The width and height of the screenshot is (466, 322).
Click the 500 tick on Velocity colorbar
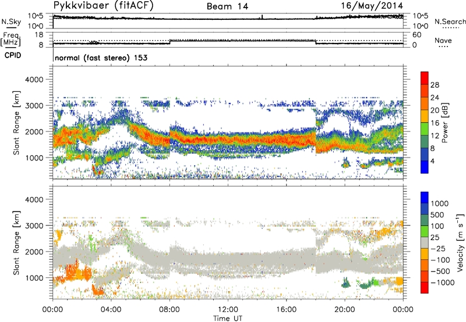(437, 215)
